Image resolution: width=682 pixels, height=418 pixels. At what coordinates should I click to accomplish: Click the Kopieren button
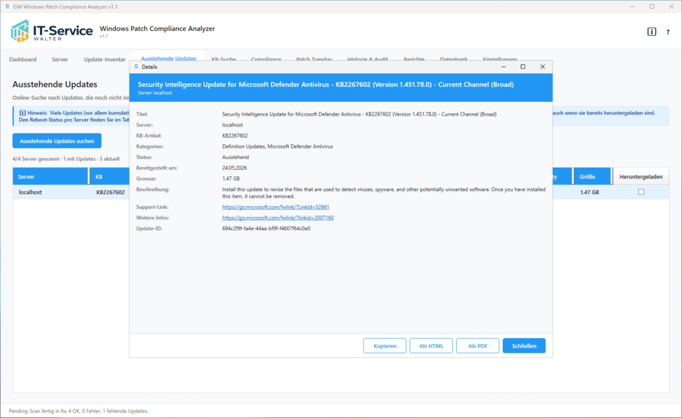click(385, 346)
